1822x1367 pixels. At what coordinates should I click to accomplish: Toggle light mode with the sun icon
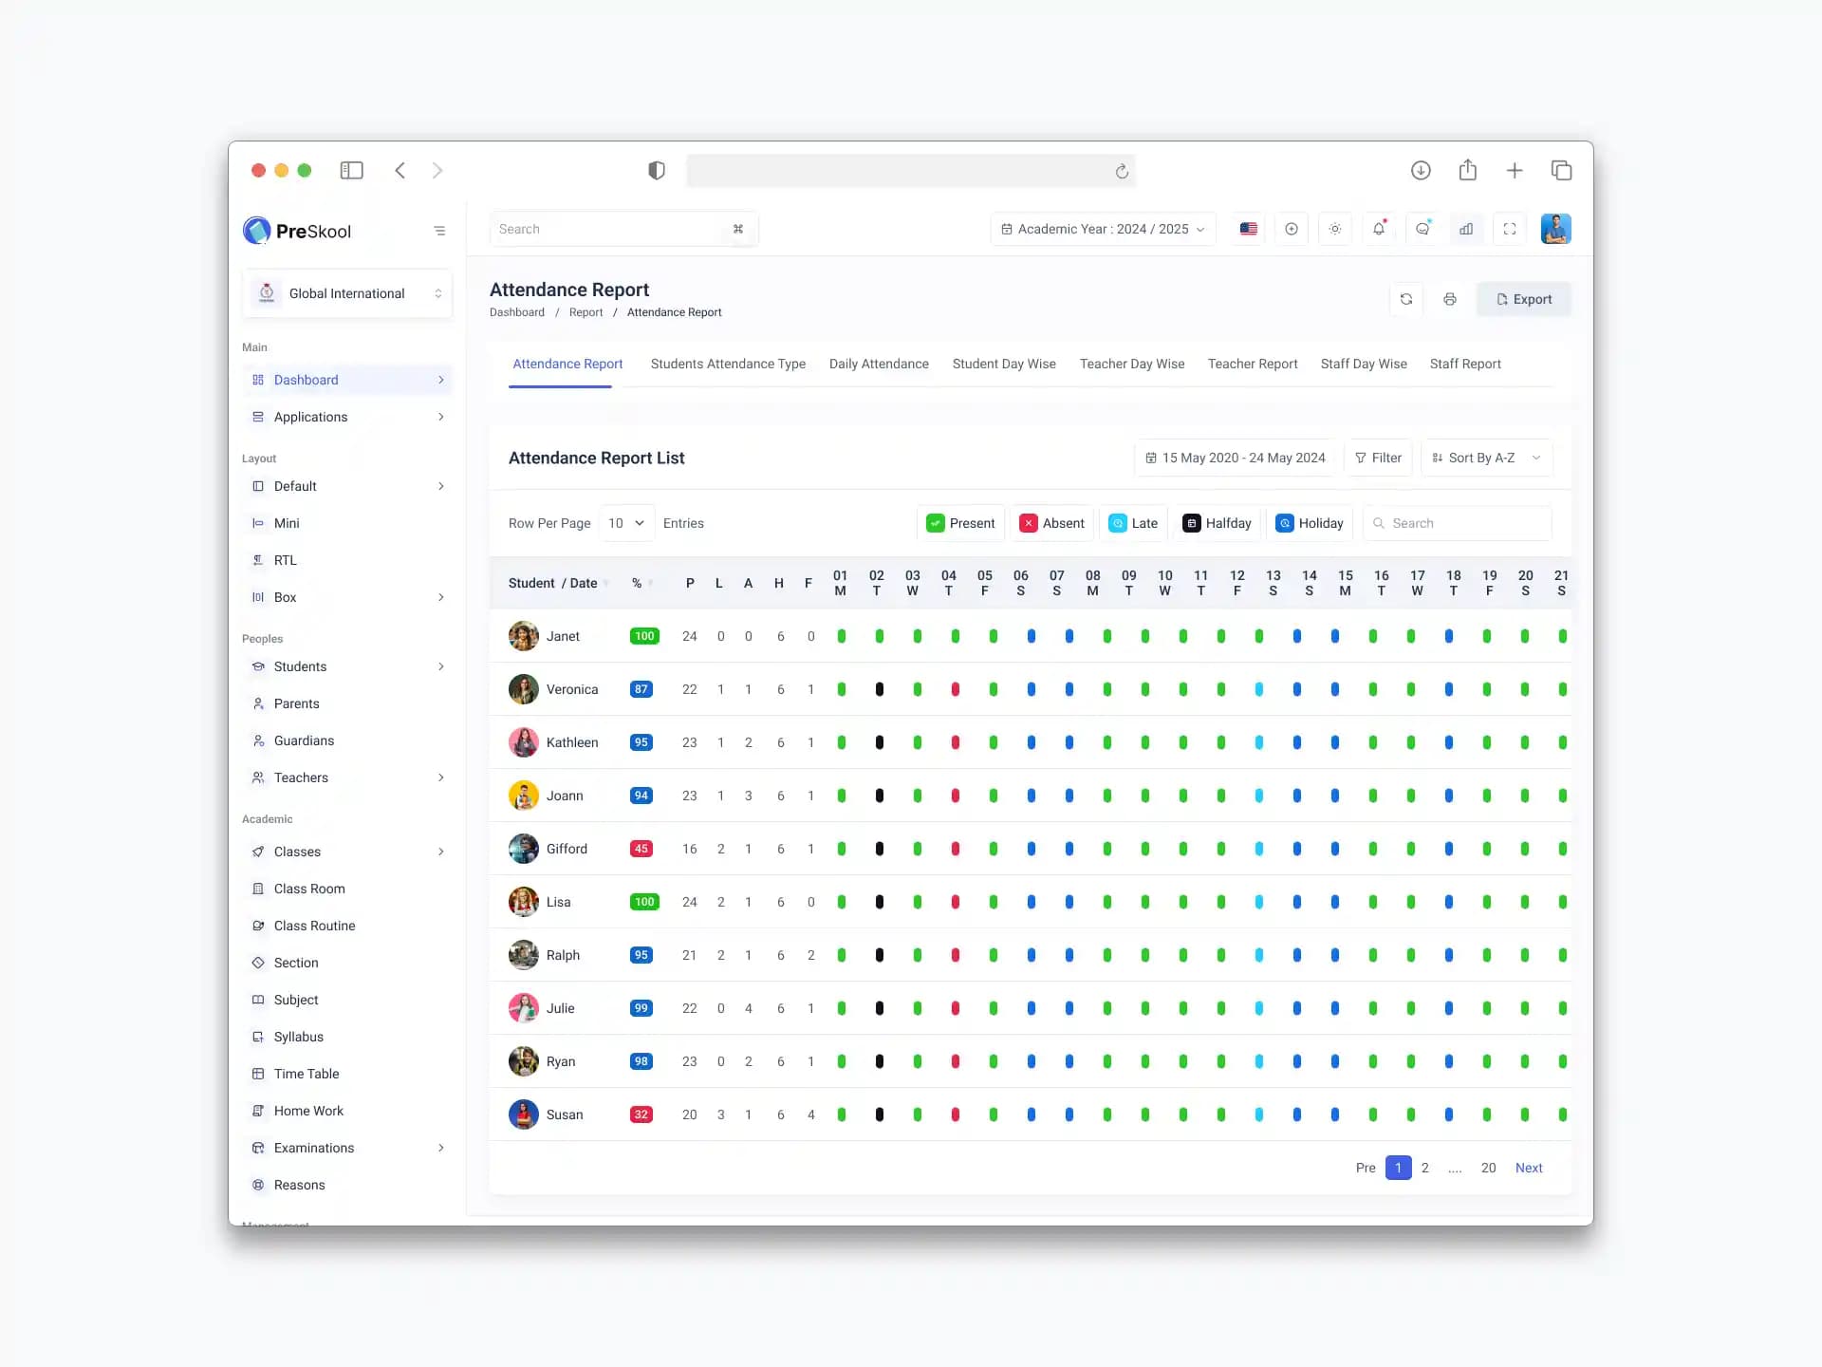click(1335, 229)
